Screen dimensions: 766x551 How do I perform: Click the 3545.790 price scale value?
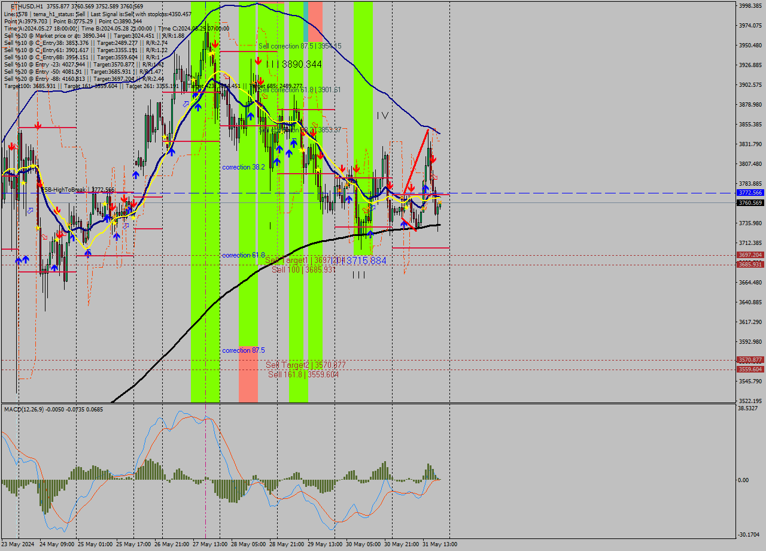pyautogui.click(x=750, y=382)
